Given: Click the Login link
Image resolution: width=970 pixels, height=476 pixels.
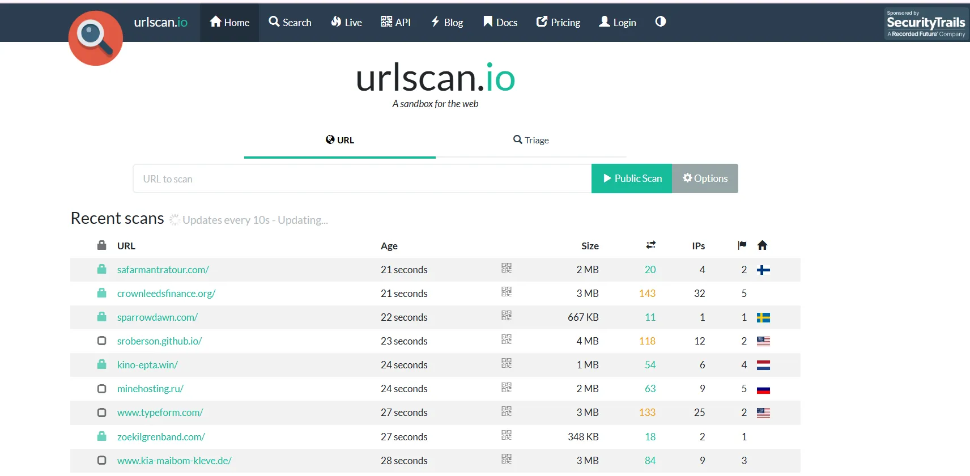Looking at the screenshot, I should pos(618,22).
